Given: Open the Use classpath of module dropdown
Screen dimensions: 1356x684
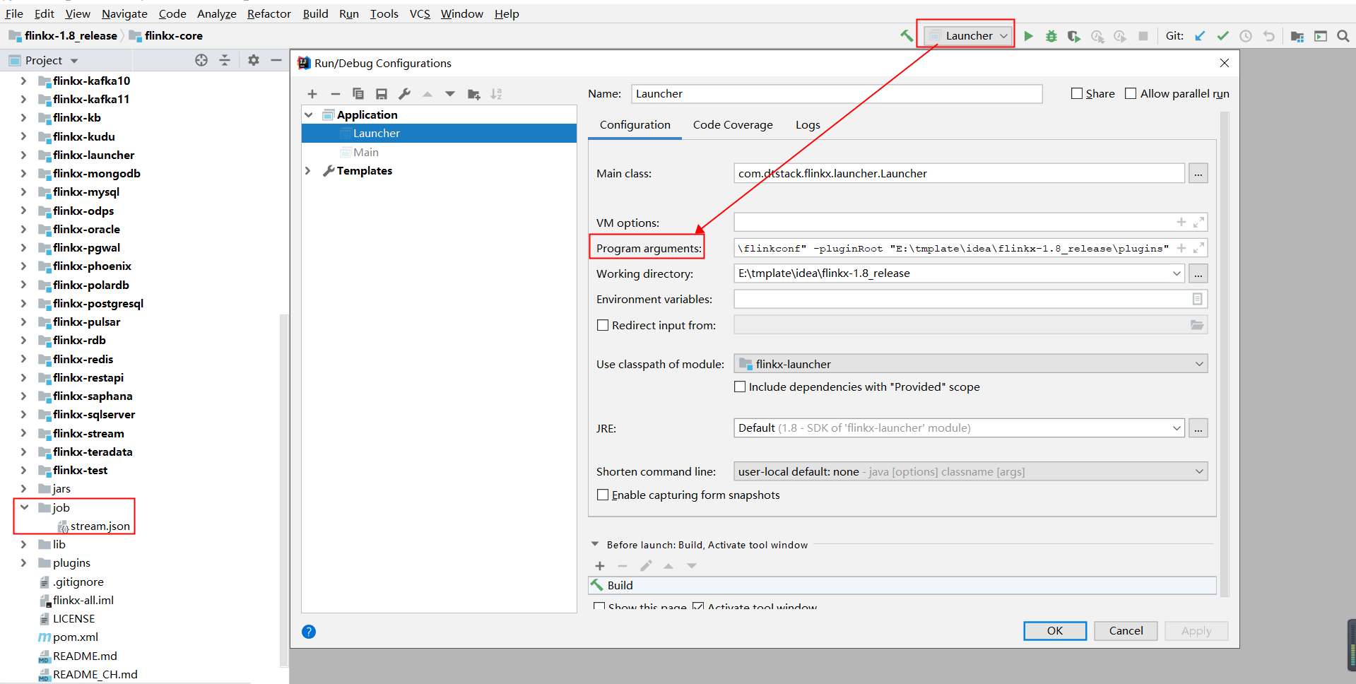Looking at the screenshot, I should point(970,364).
